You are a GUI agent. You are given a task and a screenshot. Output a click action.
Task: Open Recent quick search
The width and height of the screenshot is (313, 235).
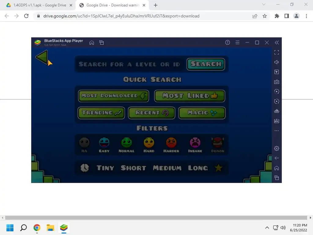[x=152, y=113]
